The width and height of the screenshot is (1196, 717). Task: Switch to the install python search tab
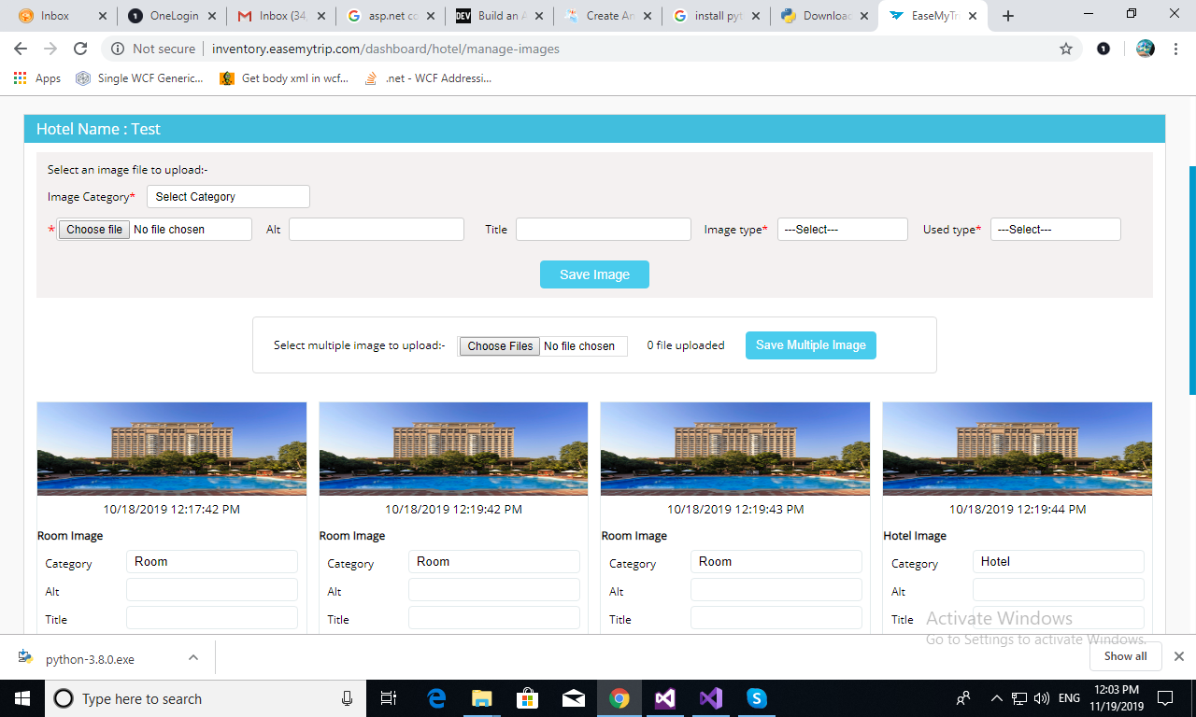tap(716, 16)
